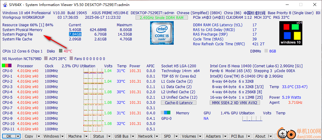
Task: Open the Copy button dropdown arrow
Action: tap(39, 136)
